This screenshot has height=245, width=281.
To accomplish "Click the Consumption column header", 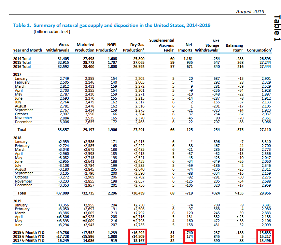I will click(x=259, y=50).
